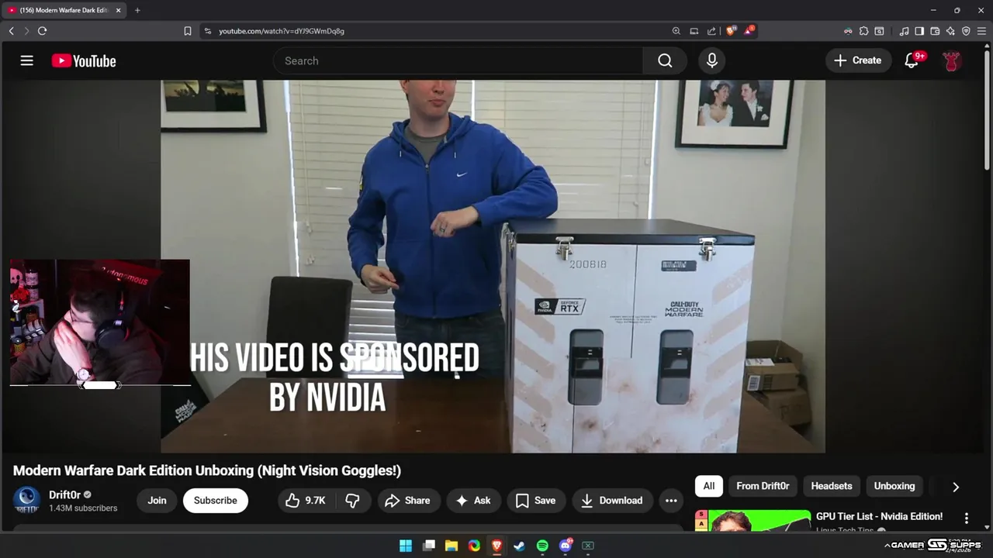
Task: Go to YouTube home via the logo
Action: (84, 61)
